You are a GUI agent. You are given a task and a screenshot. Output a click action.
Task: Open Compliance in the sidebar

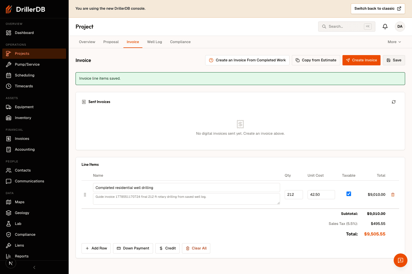(34, 235)
